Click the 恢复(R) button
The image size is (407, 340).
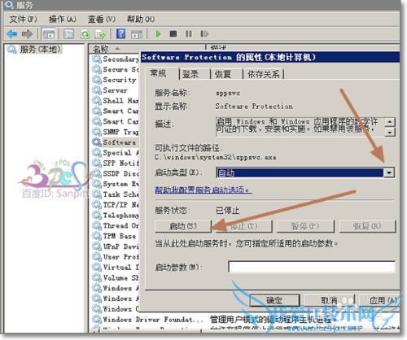tap(367, 226)
